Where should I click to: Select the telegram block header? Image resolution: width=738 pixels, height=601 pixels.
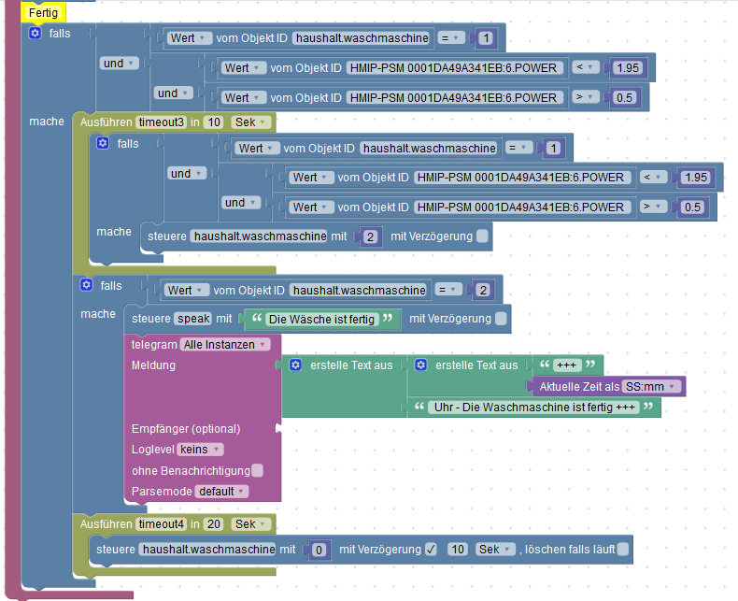pyautogui.click(x=154, y=345)
